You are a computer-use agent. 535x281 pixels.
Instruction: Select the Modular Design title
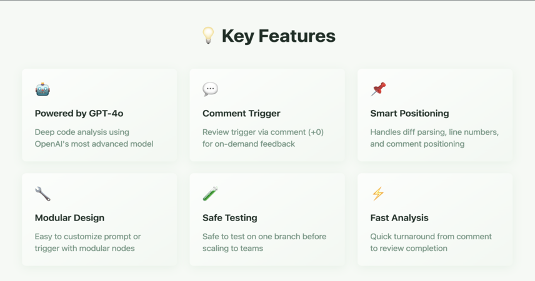(x=69, y=217)
